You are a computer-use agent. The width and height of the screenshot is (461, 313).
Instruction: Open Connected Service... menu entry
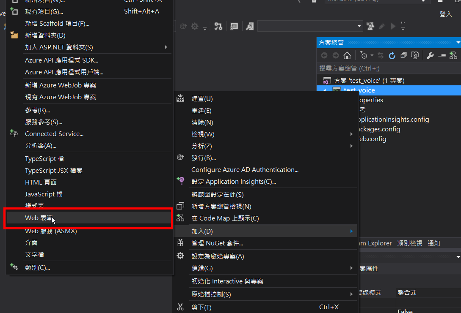click(x=88, y=134)
